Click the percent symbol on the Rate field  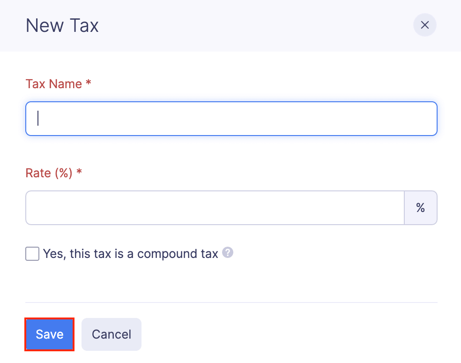[x=420, y=208]
